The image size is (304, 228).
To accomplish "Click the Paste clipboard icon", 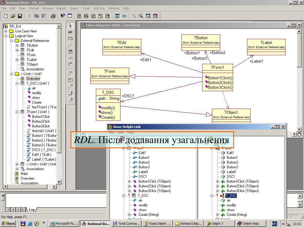I will 44,16.
